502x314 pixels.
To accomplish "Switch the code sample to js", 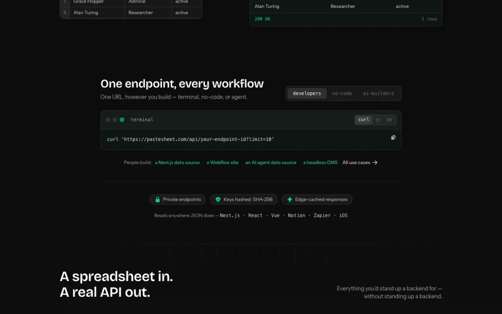I will (x=378, y=120).
